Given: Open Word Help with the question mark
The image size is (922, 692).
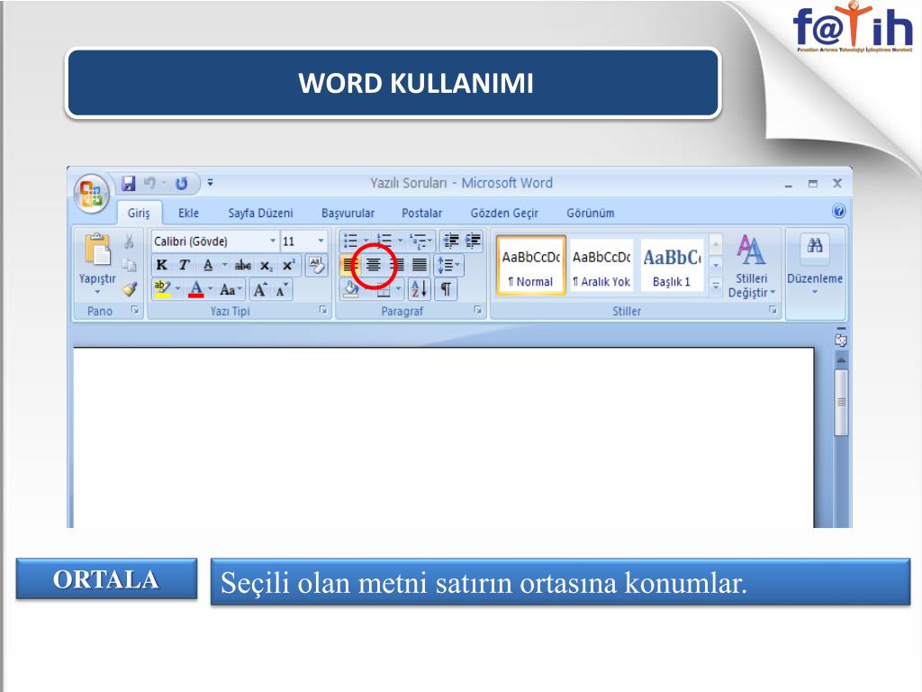Looking at the screenshot, I should click(838, 211).
